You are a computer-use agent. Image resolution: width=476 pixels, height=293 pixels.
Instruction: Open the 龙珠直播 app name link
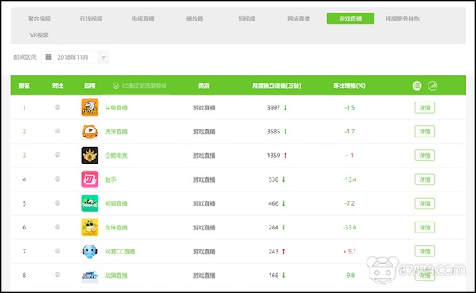(x=116, y=228)
